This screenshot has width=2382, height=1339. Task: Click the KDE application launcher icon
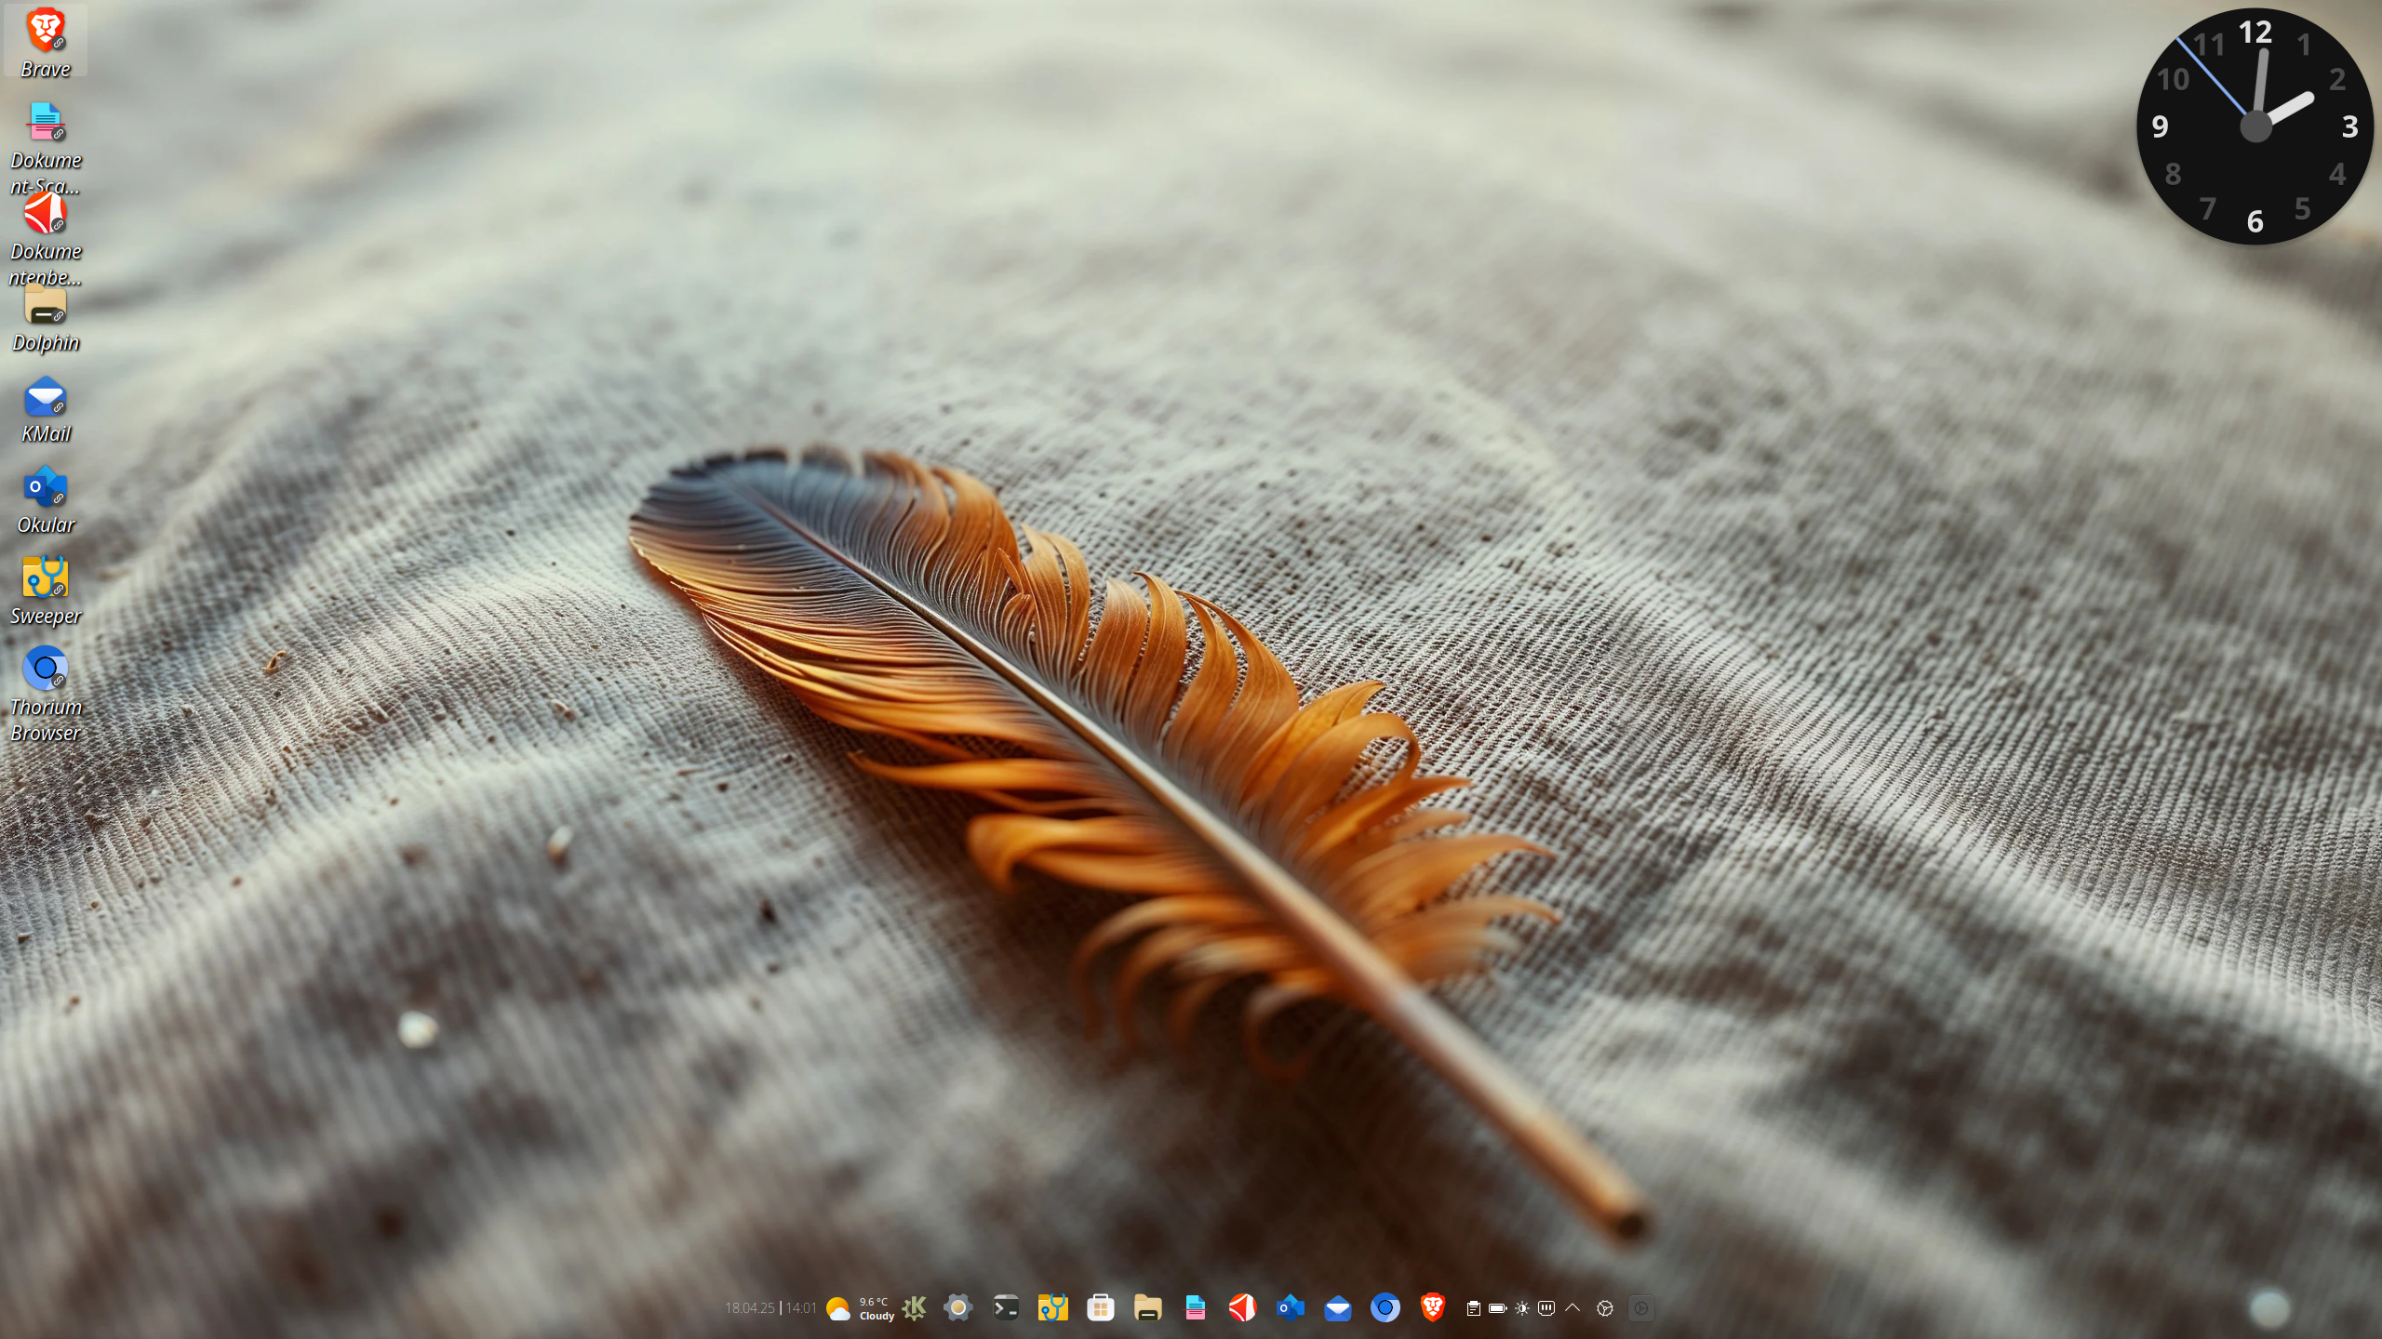tap(914, 1308)
